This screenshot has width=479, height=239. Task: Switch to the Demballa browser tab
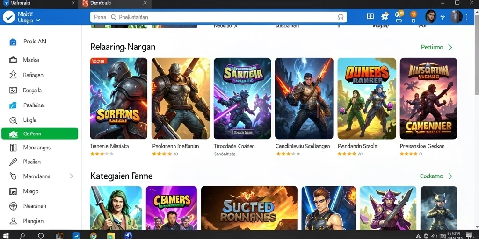tap(114, 3)
